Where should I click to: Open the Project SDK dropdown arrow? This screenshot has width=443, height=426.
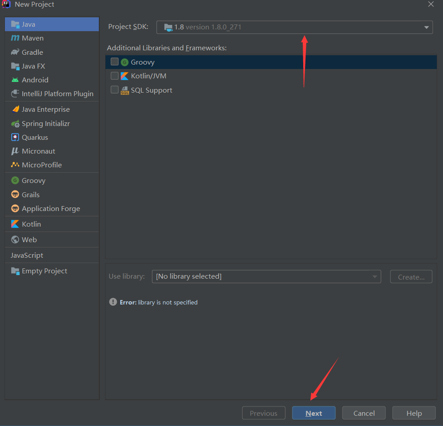427,28
